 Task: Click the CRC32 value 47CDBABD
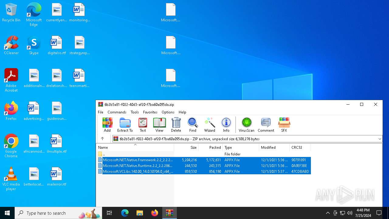(x=300, y=172)
